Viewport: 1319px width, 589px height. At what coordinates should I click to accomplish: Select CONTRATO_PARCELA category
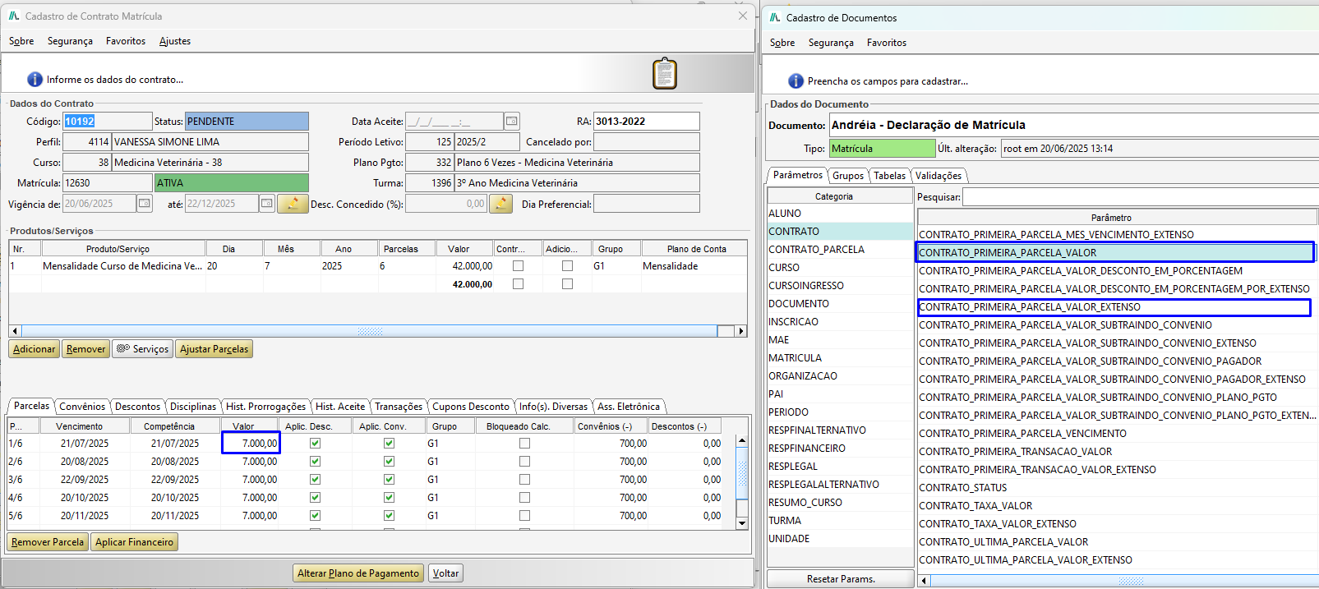(x=840, y=250)
